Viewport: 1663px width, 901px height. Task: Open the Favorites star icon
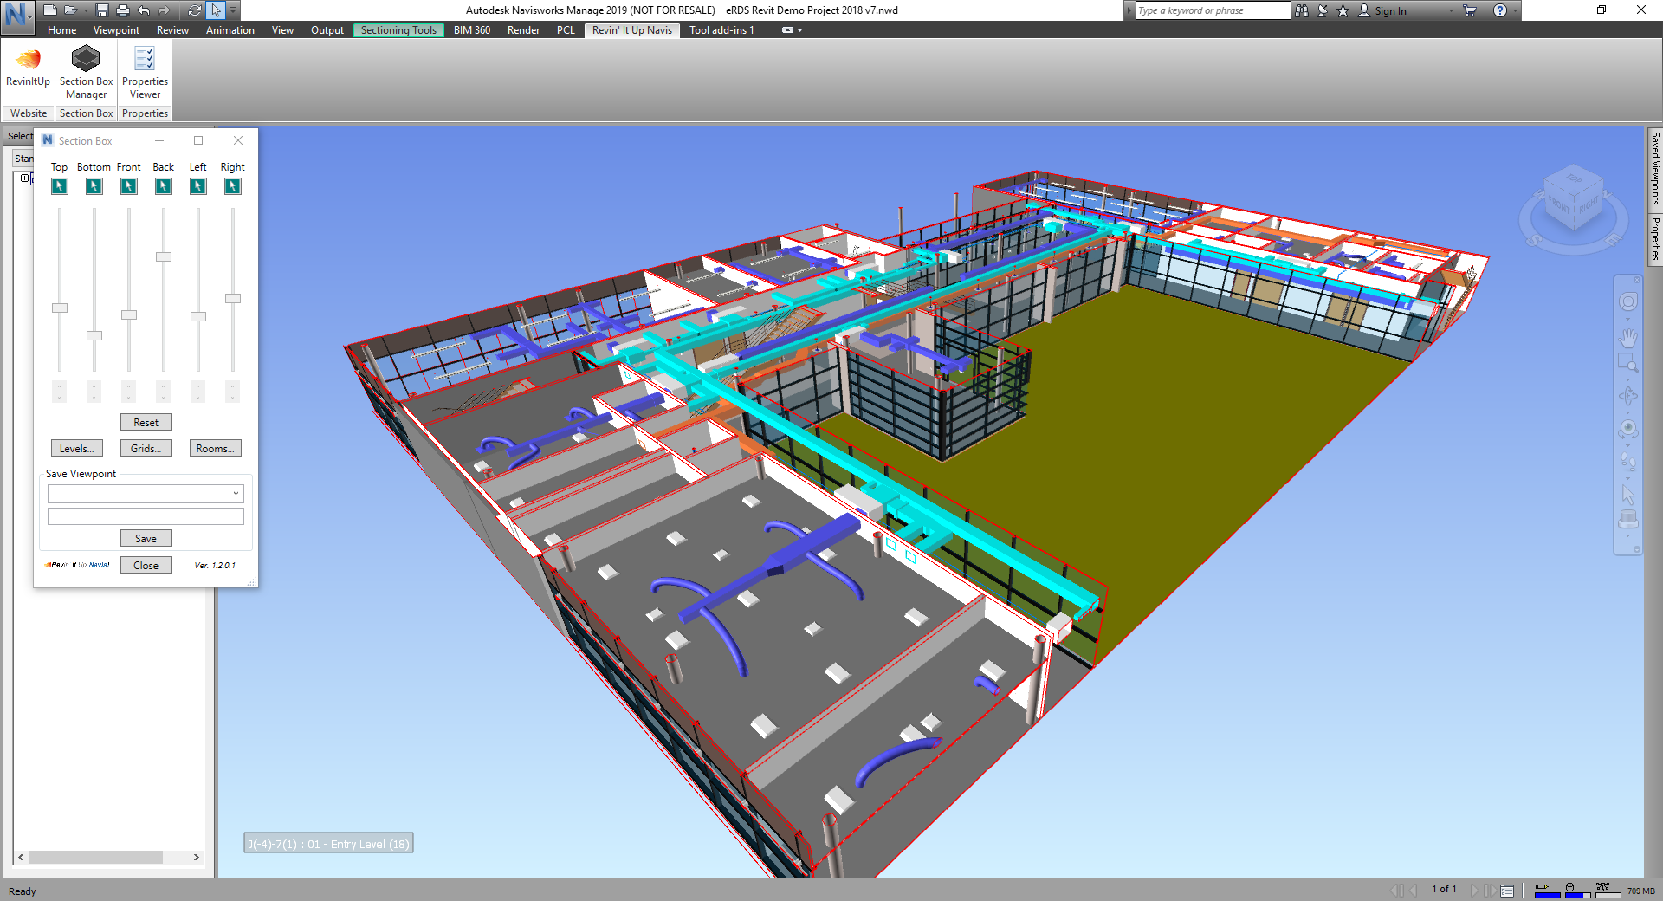1343,10
